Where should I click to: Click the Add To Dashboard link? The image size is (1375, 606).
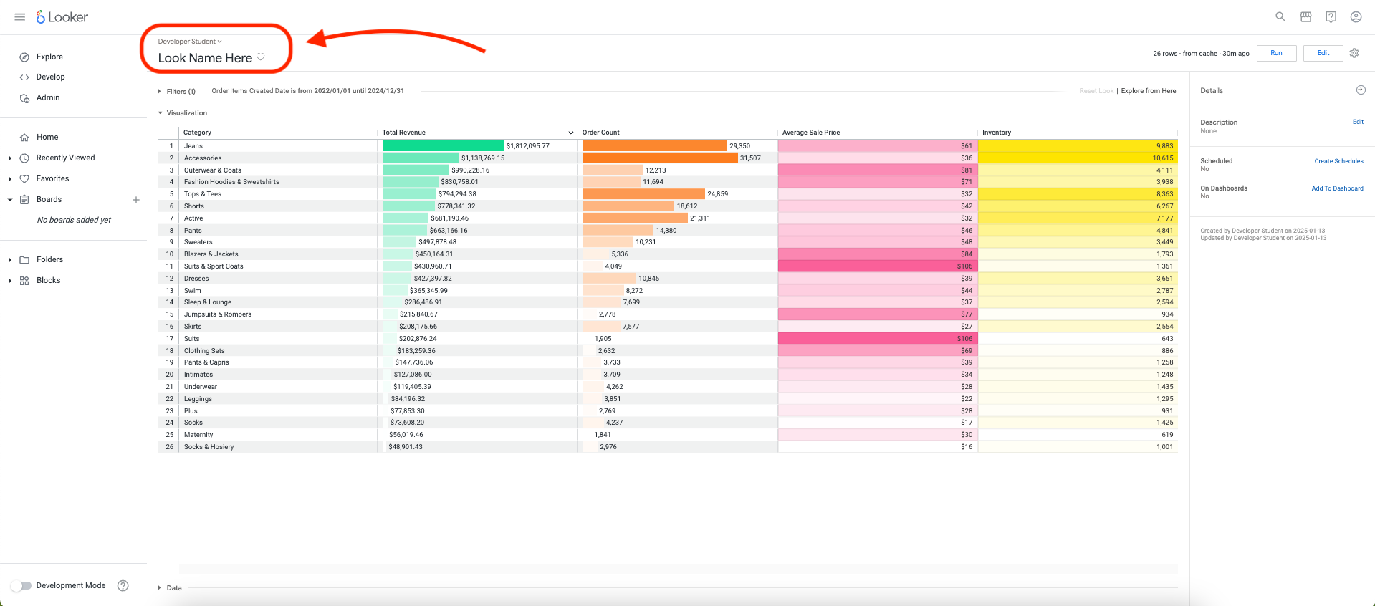[x=1337, y=188]
